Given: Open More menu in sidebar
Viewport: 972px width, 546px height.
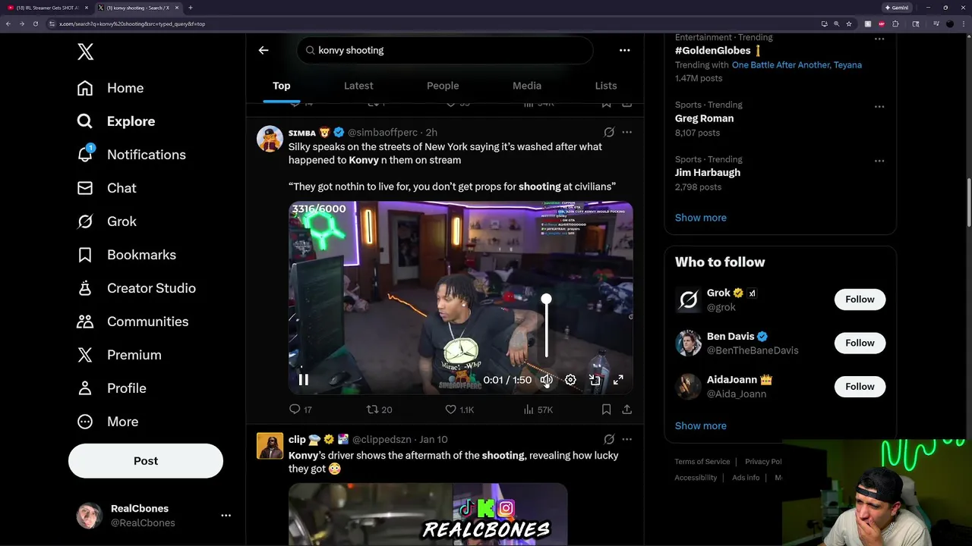Looking at the screenshot, I should (107, 422).
